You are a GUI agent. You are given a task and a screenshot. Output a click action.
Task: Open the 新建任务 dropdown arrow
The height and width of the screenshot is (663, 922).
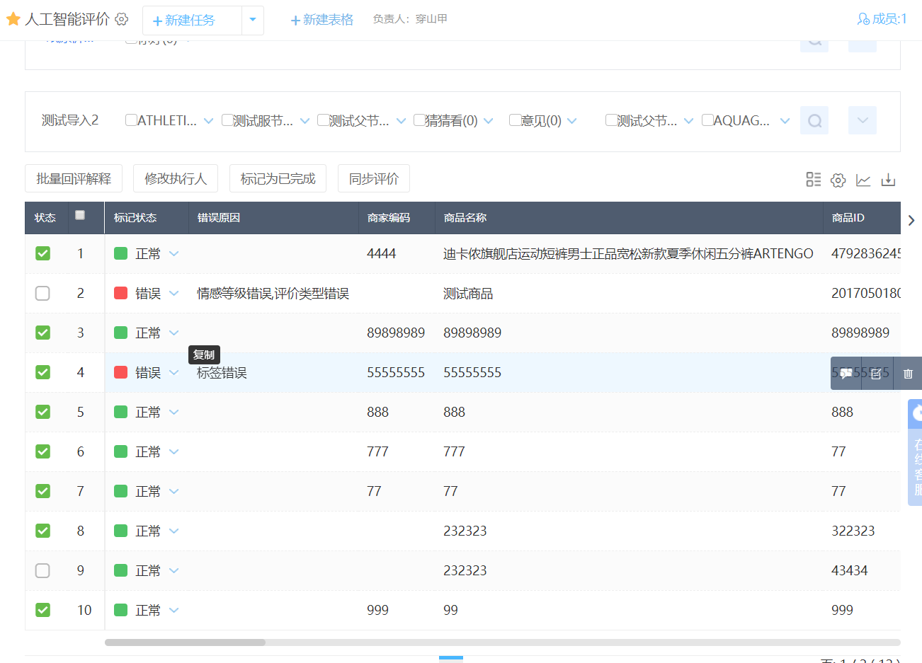point(253,20)
